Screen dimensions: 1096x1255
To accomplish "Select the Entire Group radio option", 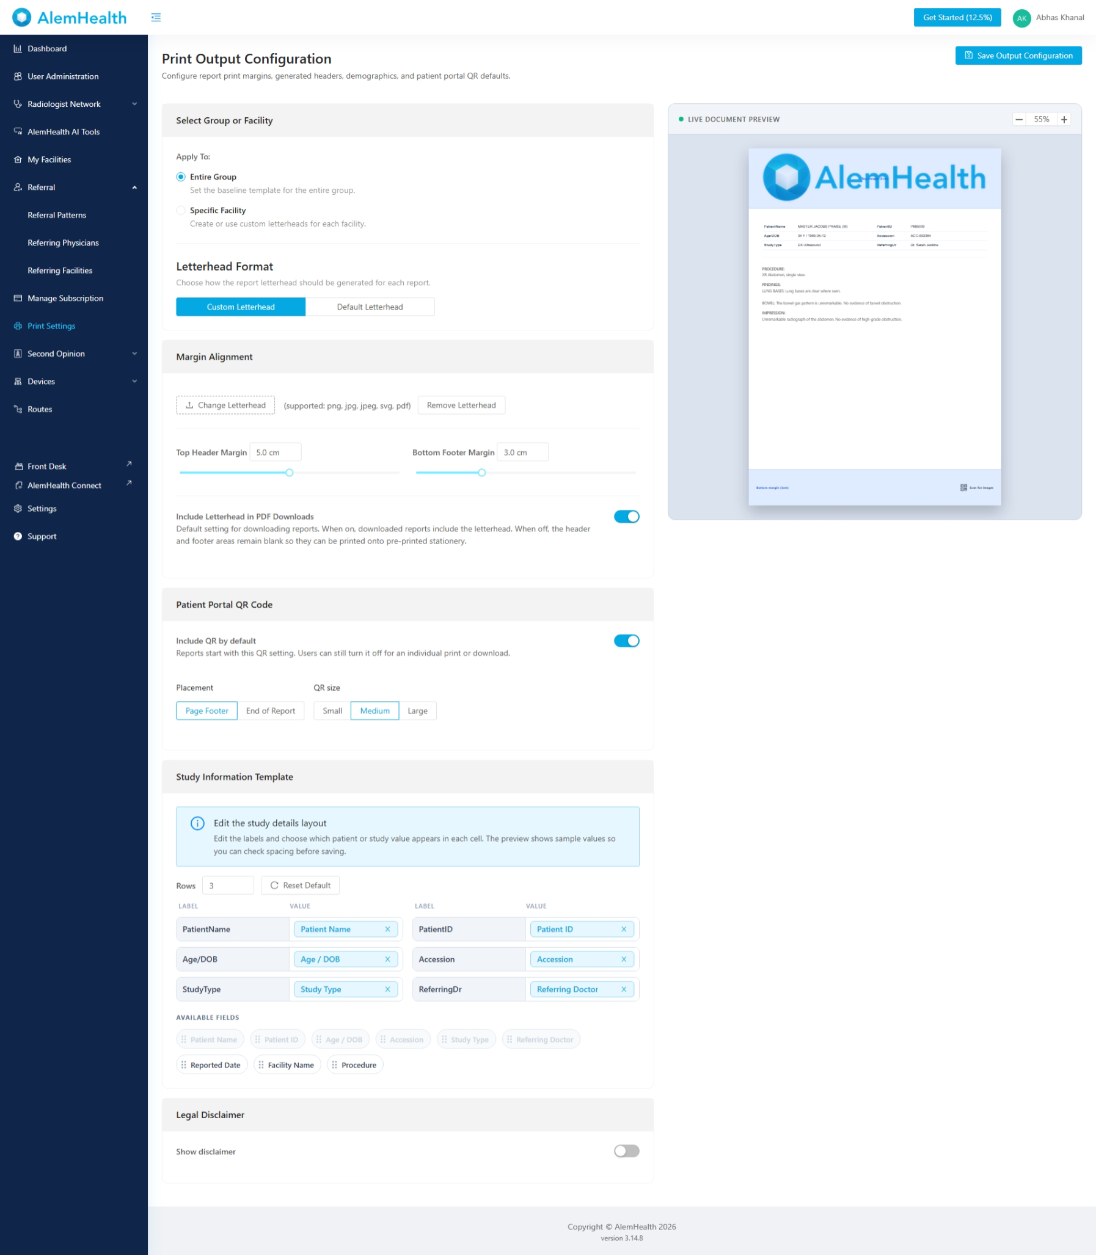I will [181, 176].
